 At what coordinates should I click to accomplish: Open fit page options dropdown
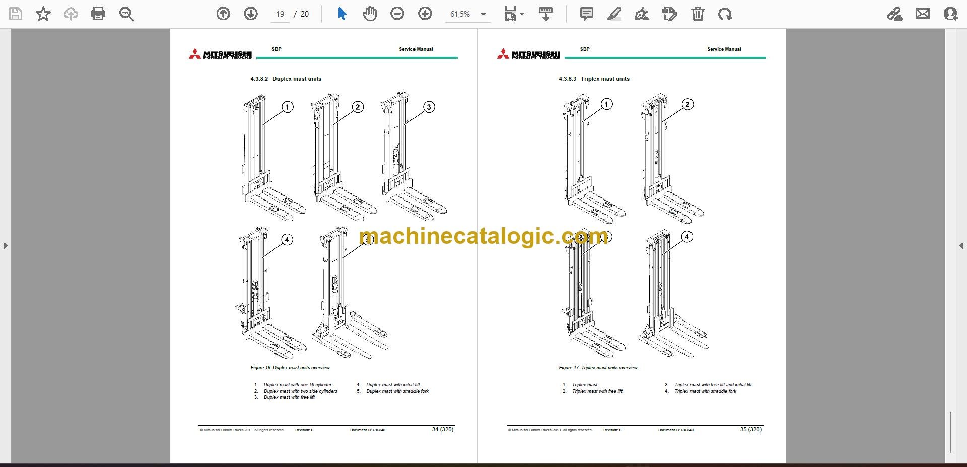click(514, 14)
